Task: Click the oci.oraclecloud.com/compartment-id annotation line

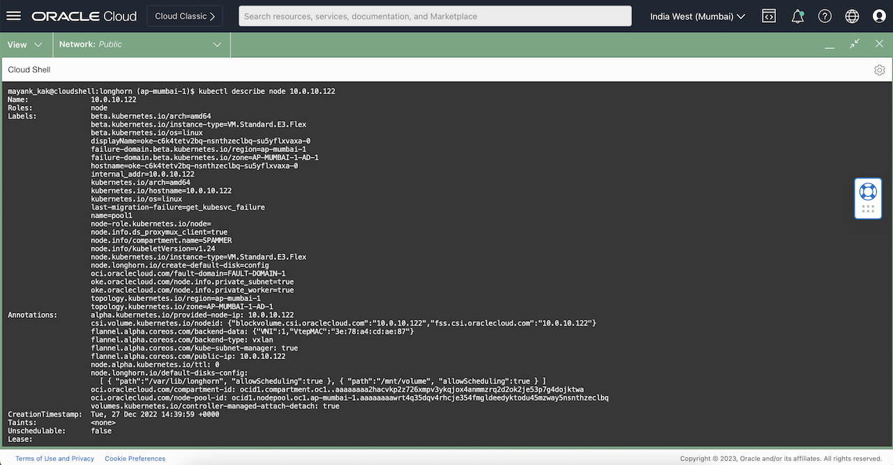Action: click(x=337, y=389)
